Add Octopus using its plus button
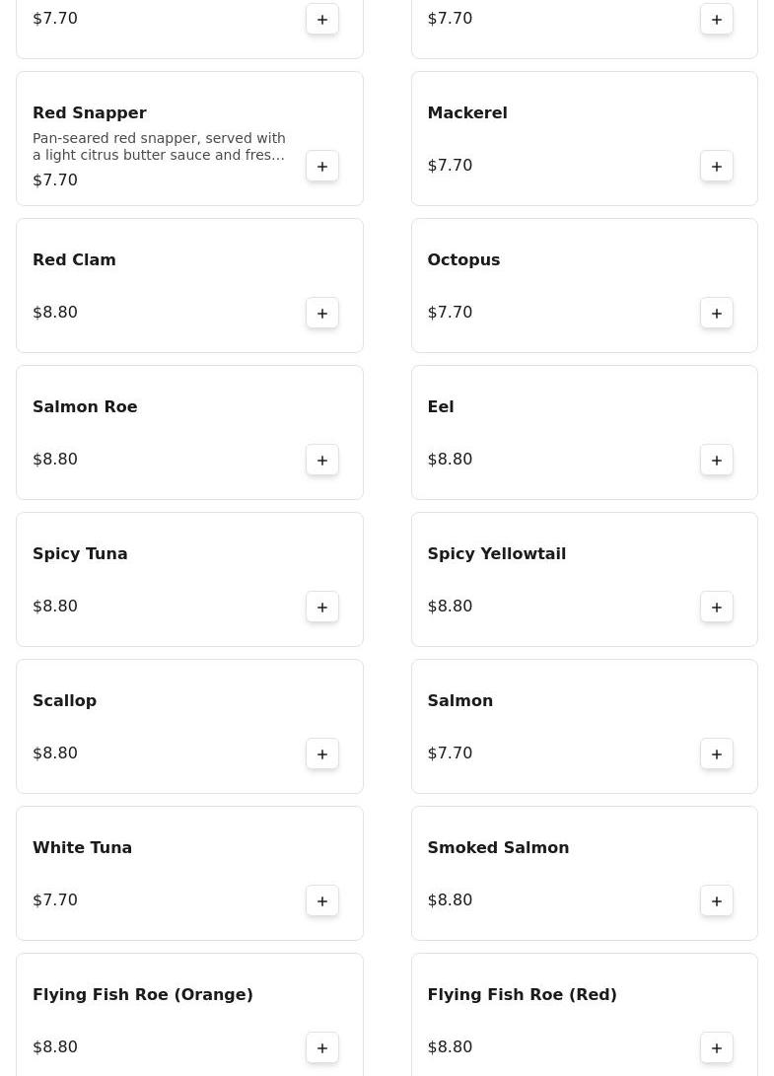The image size is (774, 1076). tap(717, 313)
